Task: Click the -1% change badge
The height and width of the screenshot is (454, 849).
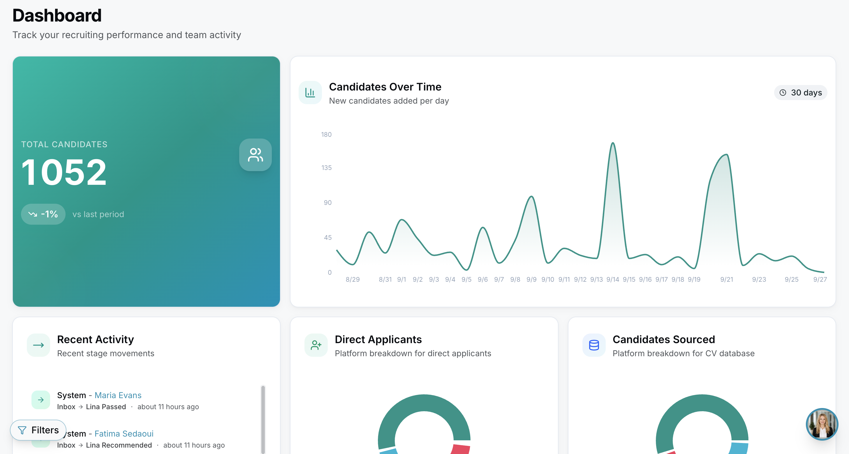Action: click(43, 214)
